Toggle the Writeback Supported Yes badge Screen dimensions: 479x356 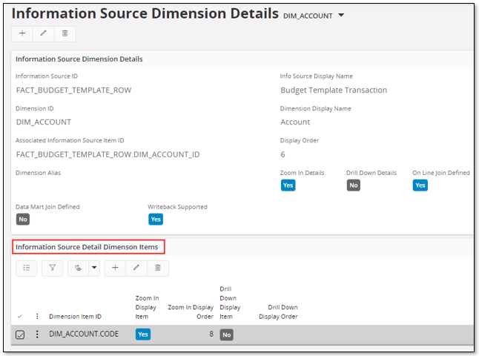(156, 220)
